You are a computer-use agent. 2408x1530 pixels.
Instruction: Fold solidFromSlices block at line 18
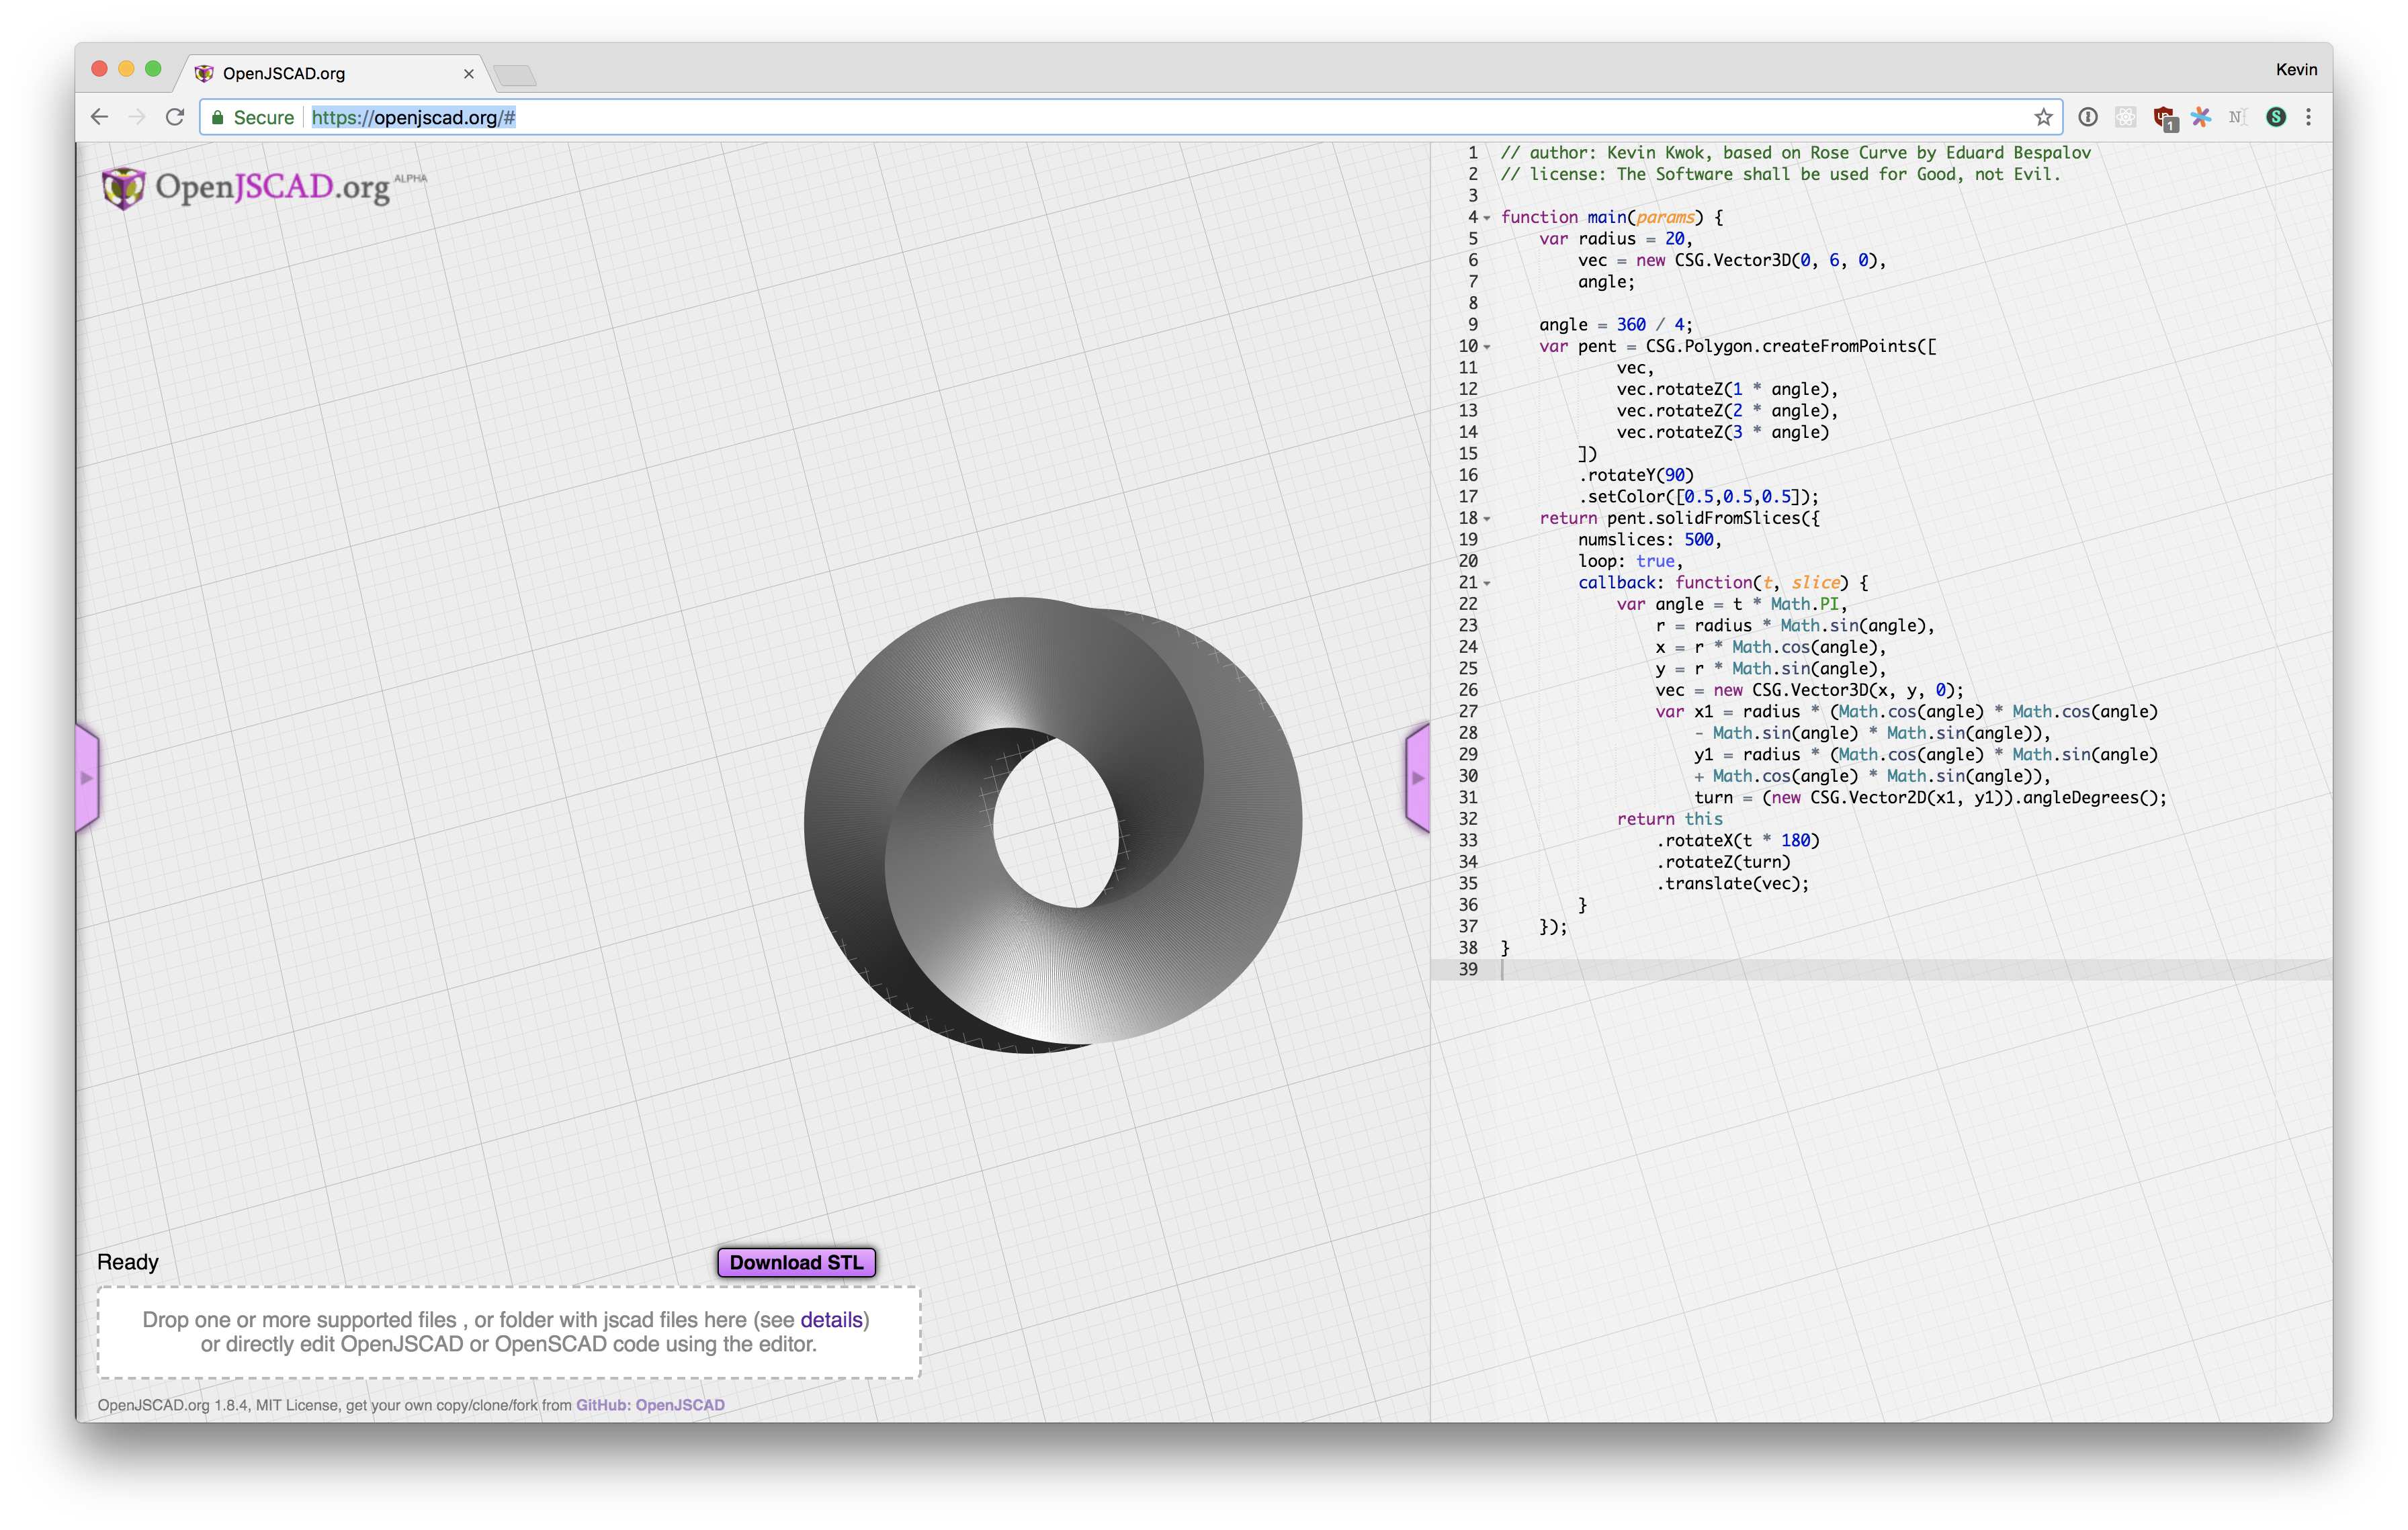tap(1487, 519)
